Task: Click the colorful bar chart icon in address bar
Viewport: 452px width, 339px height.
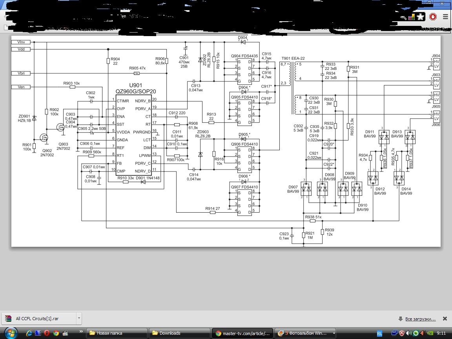Action: coord(412,17)
